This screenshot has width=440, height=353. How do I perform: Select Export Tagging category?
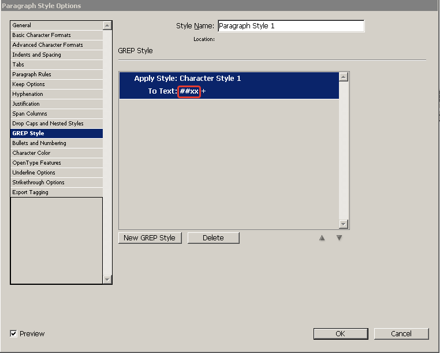point(57,192)
